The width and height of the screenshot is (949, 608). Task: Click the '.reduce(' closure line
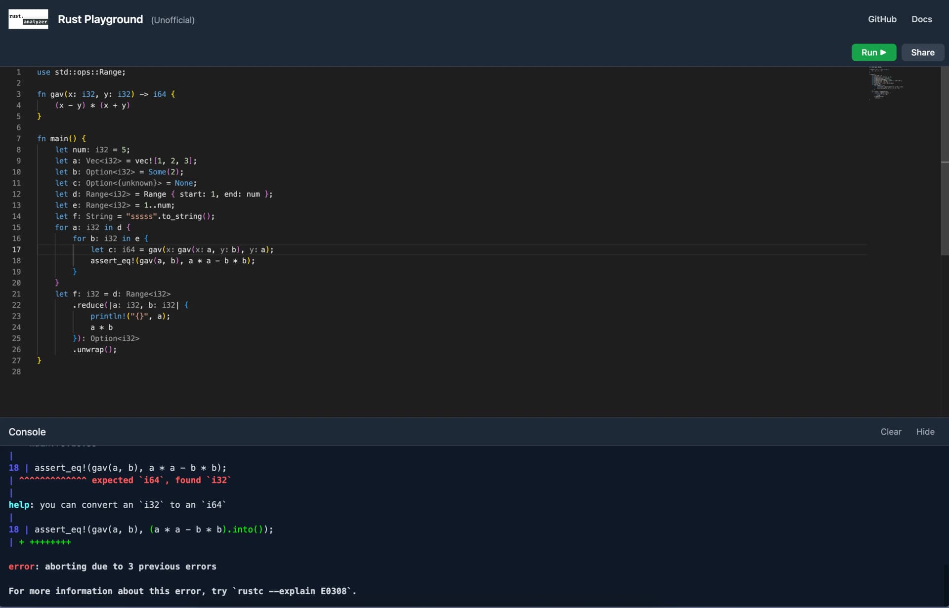pyautogui.click(x=130, y=305)
